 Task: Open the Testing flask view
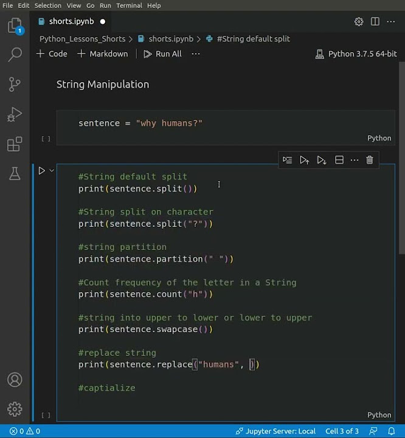(x=15, y=173)
